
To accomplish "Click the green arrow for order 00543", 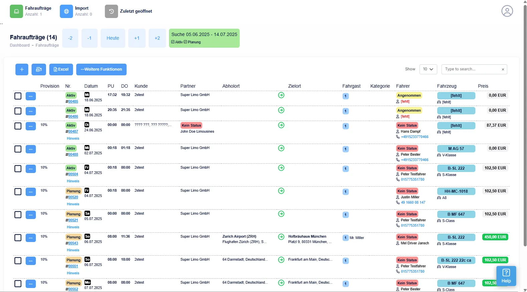I will 281,237.
